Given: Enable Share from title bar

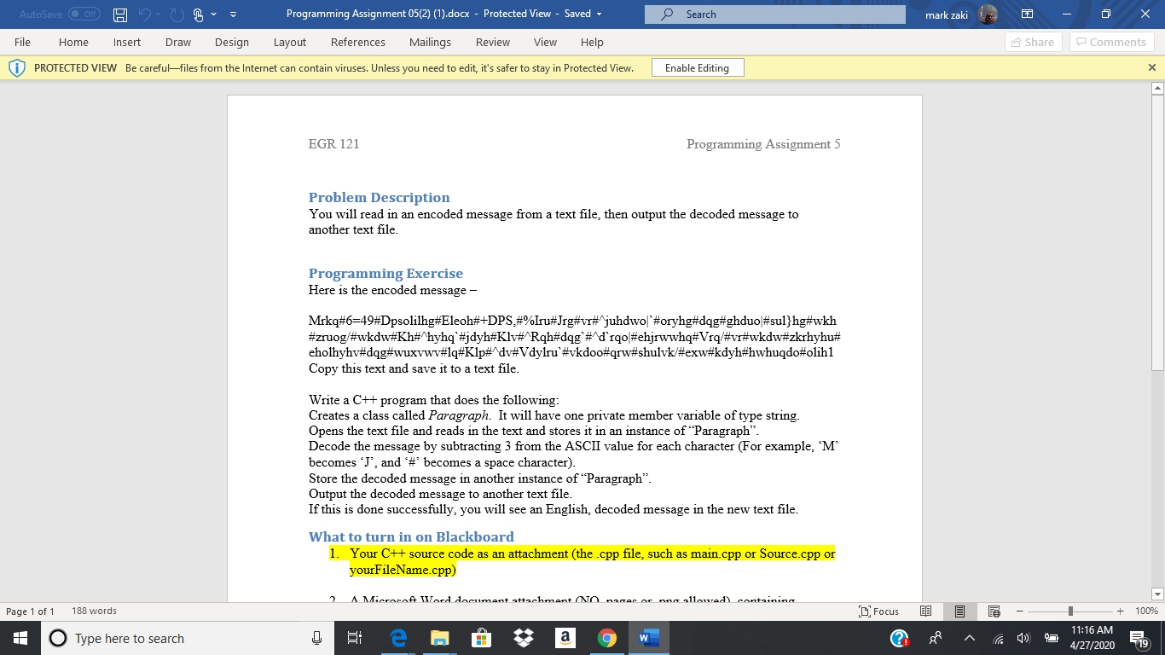Looking at the screenshot, I should [1033, 42].
